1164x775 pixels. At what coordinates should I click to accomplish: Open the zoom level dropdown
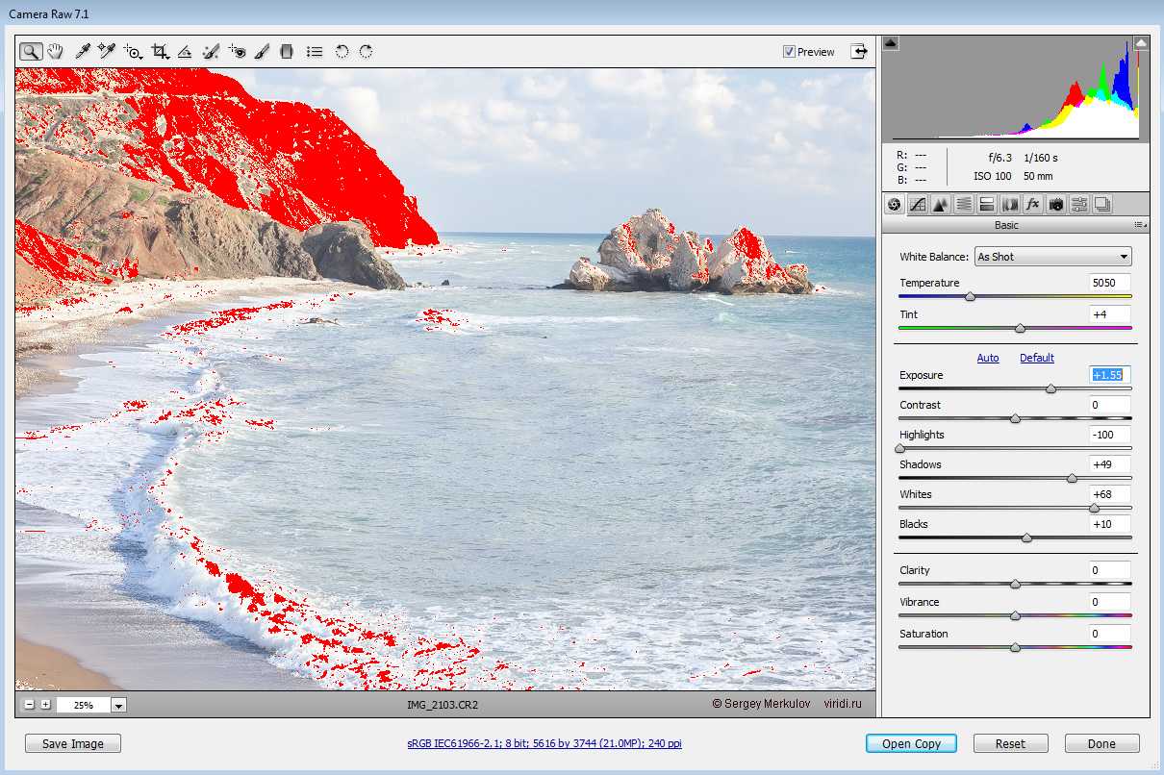point(119,705)
